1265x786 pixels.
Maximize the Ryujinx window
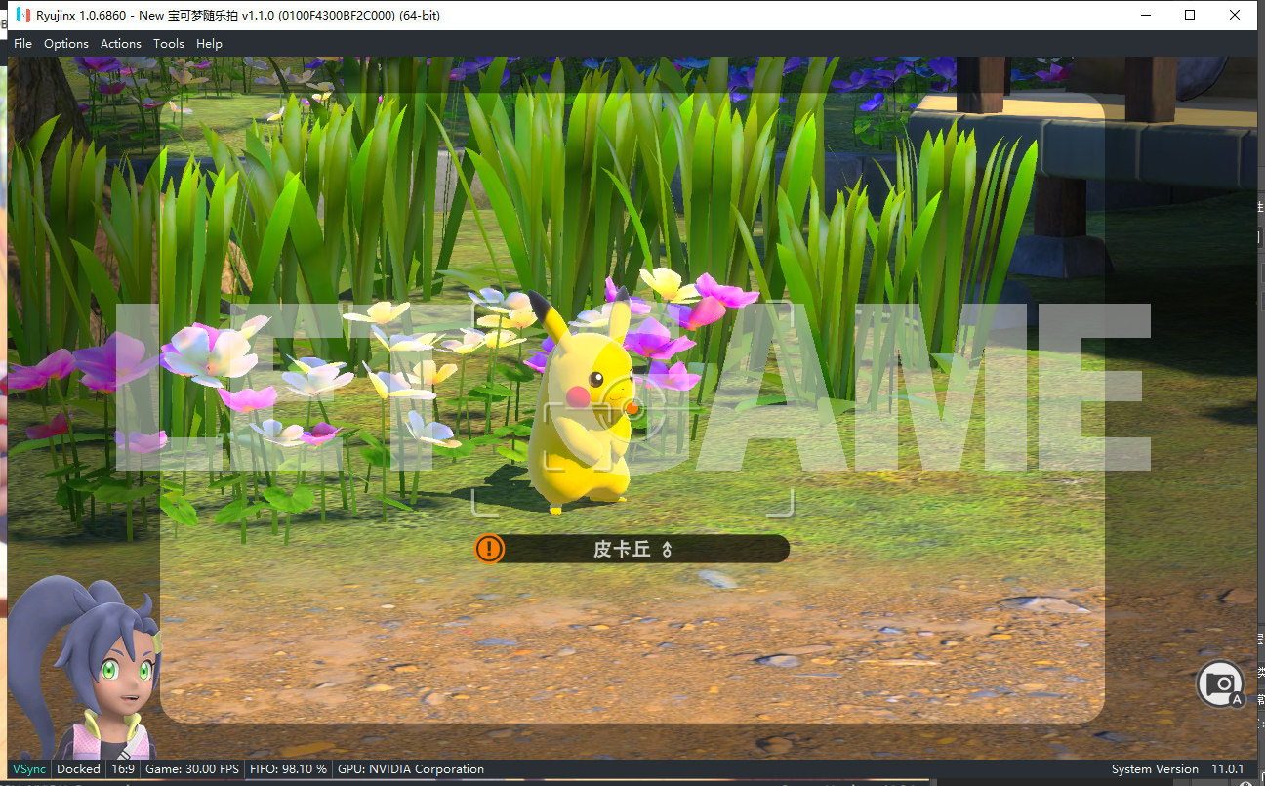coord(1190,15)
